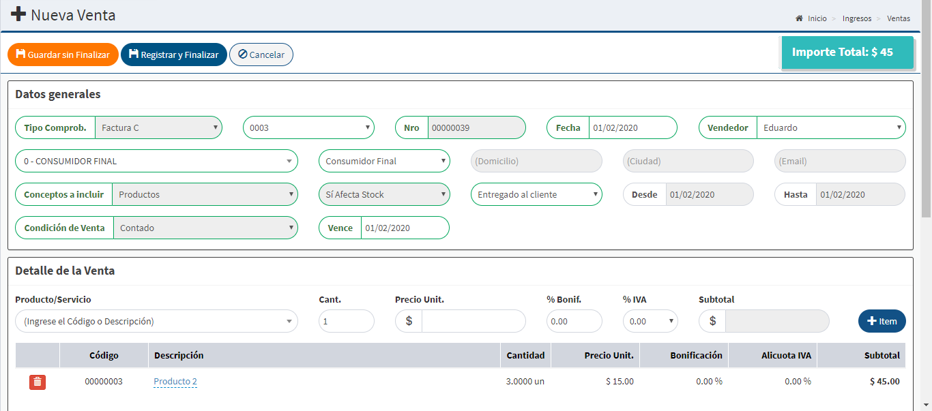Click the Ciudad field
This screenshot has width=932, height=411.
pyautogui.click(x=688, y=161)
